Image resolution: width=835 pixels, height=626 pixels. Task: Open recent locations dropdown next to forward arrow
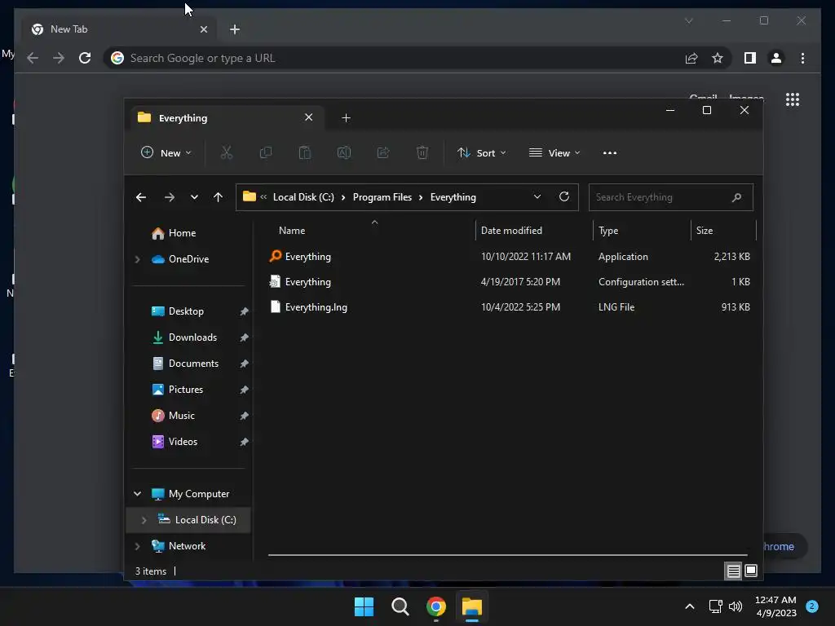(x=194, y=197)
